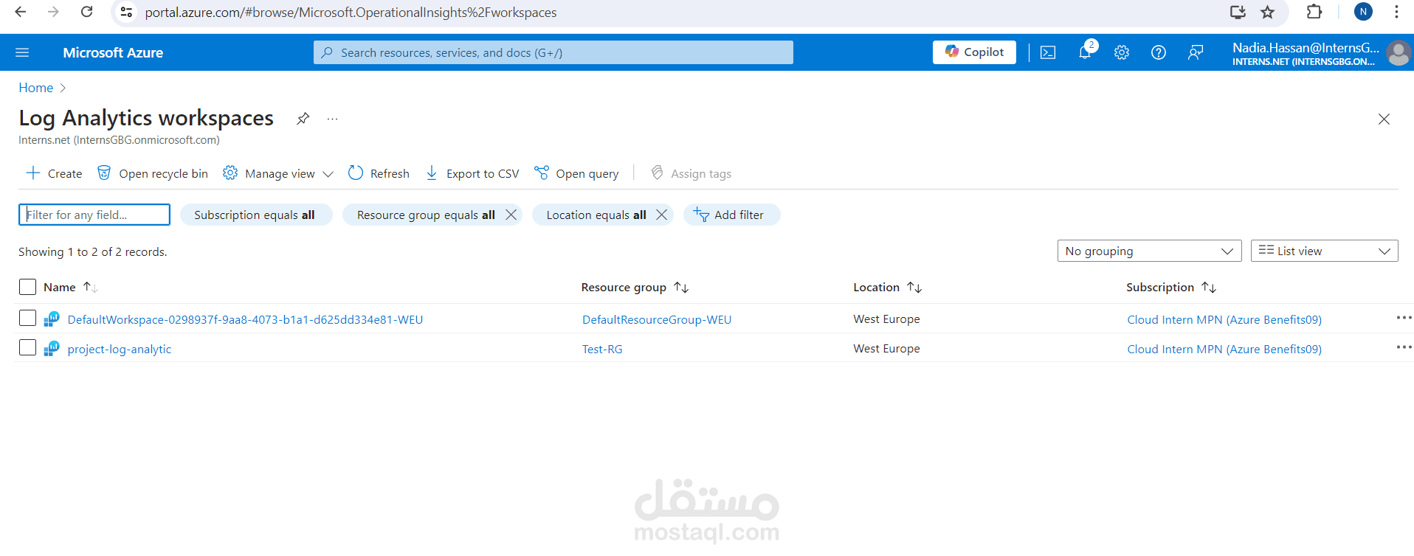Bookmark this page with the star icon
This screenshot has width=1414, height=556.
(x=1268, y=12)
